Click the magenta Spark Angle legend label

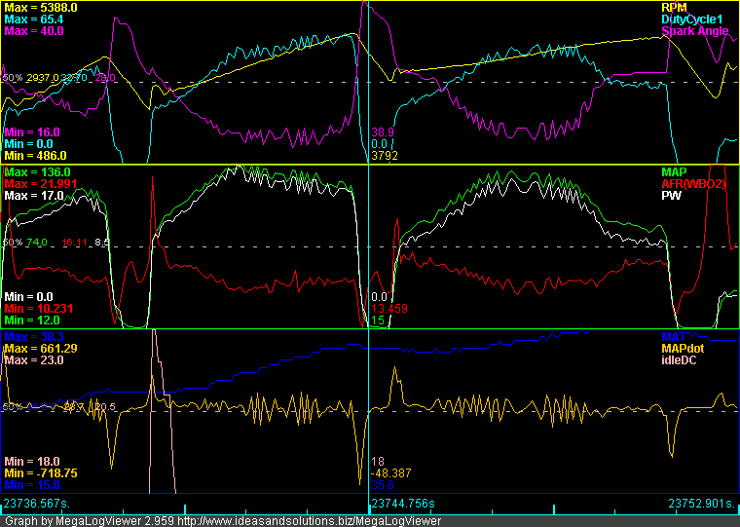point(695,31)
